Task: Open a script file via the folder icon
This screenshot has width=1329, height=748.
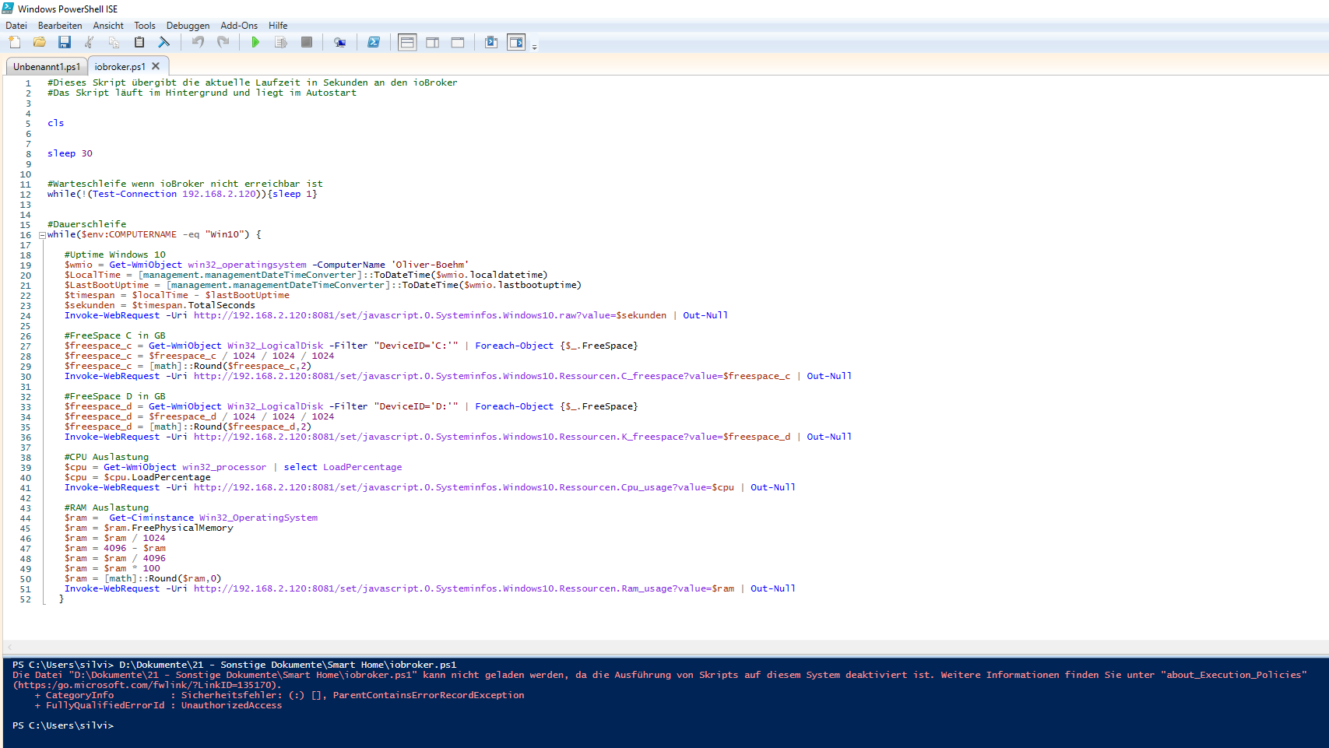Action: tap(40, 42)
